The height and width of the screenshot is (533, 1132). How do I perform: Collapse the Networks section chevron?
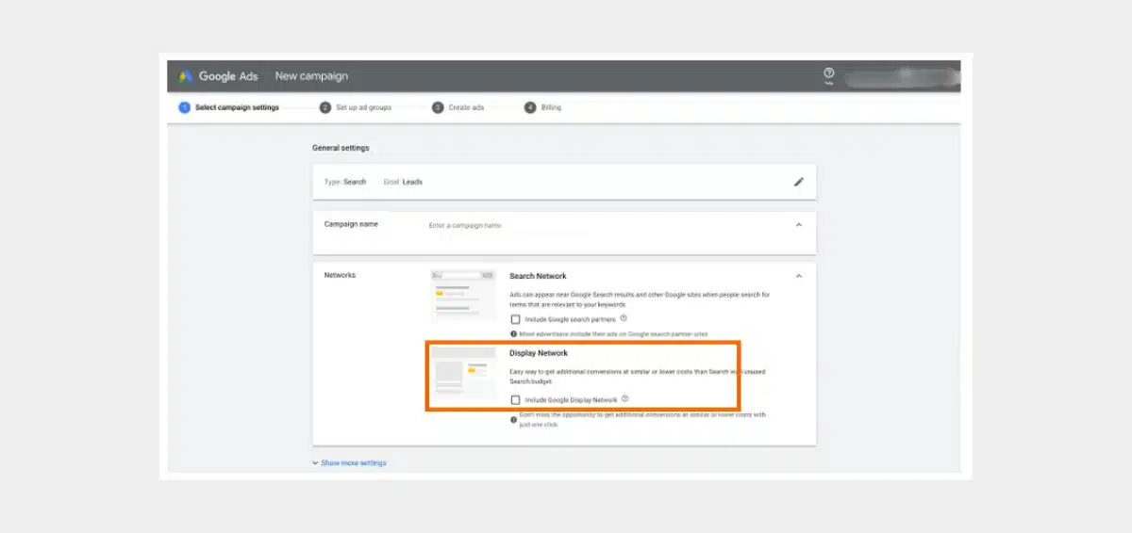click(799, 276)
